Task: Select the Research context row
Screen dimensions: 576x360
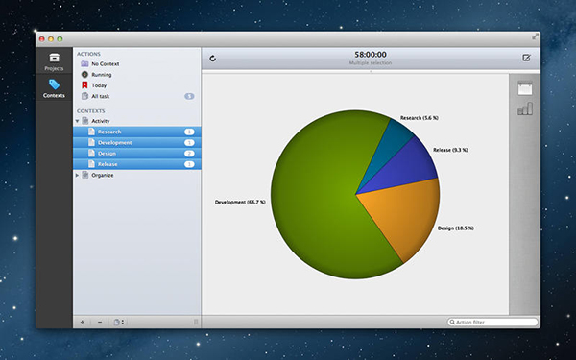Action: 136,132
